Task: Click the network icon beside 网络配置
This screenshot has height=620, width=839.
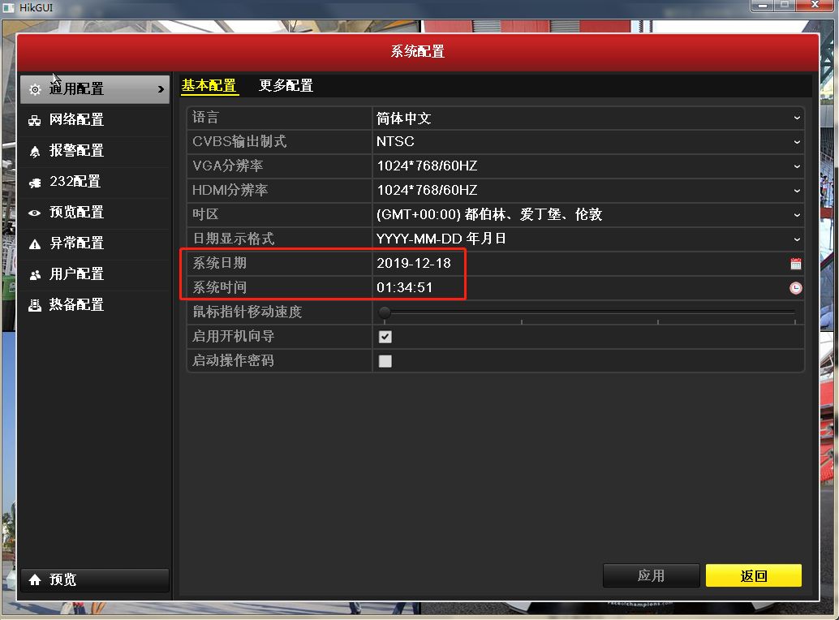Action: tap(35, 120)
